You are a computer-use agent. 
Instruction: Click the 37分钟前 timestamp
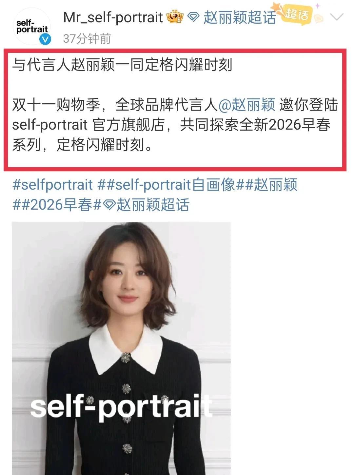click(87, 39)
